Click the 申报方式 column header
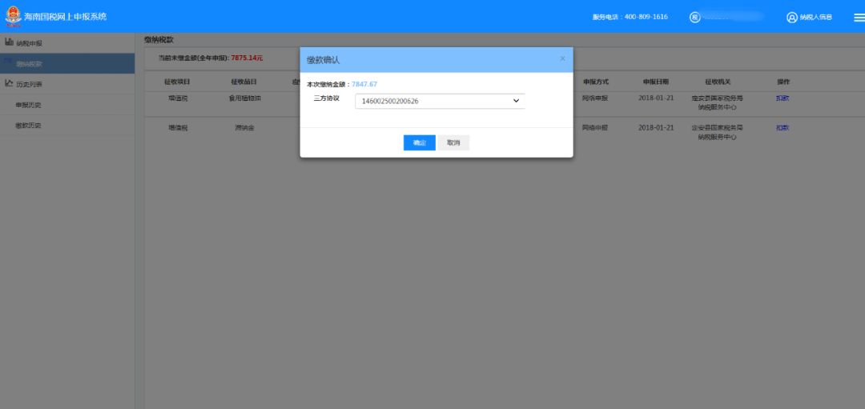865x409 pixels. pyautogui.click(x=596, y=82)
